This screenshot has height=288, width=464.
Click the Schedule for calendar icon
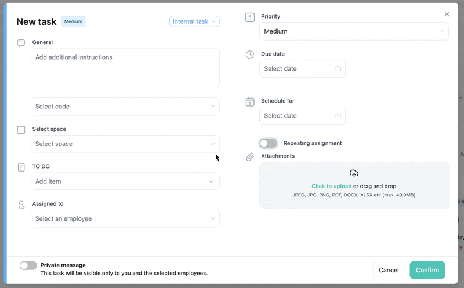point(250,101)
